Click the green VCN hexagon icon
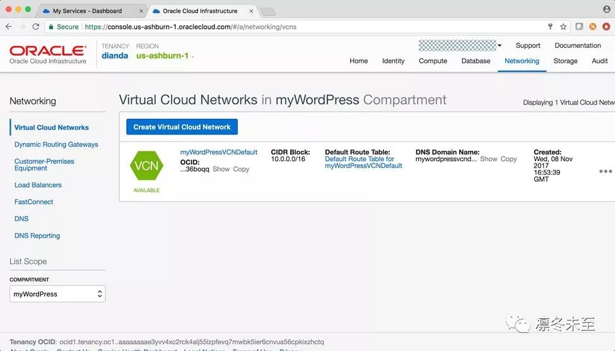 146,165
